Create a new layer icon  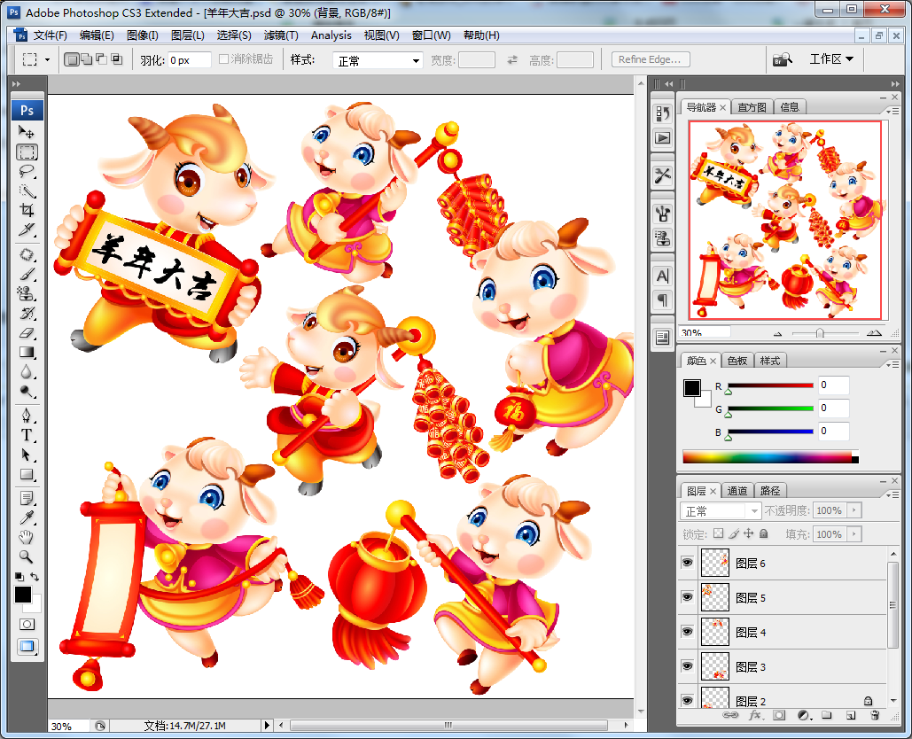coord(851,715)
